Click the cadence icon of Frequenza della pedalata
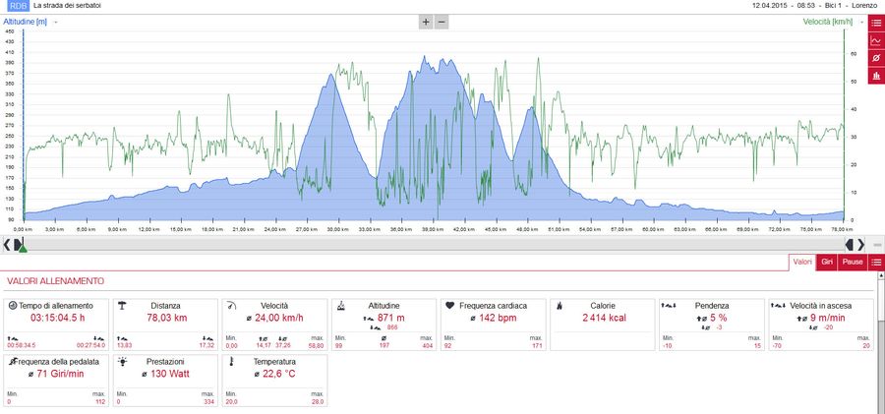The height and width of the screenshot is (414, 885). click(x=12, y=361)
